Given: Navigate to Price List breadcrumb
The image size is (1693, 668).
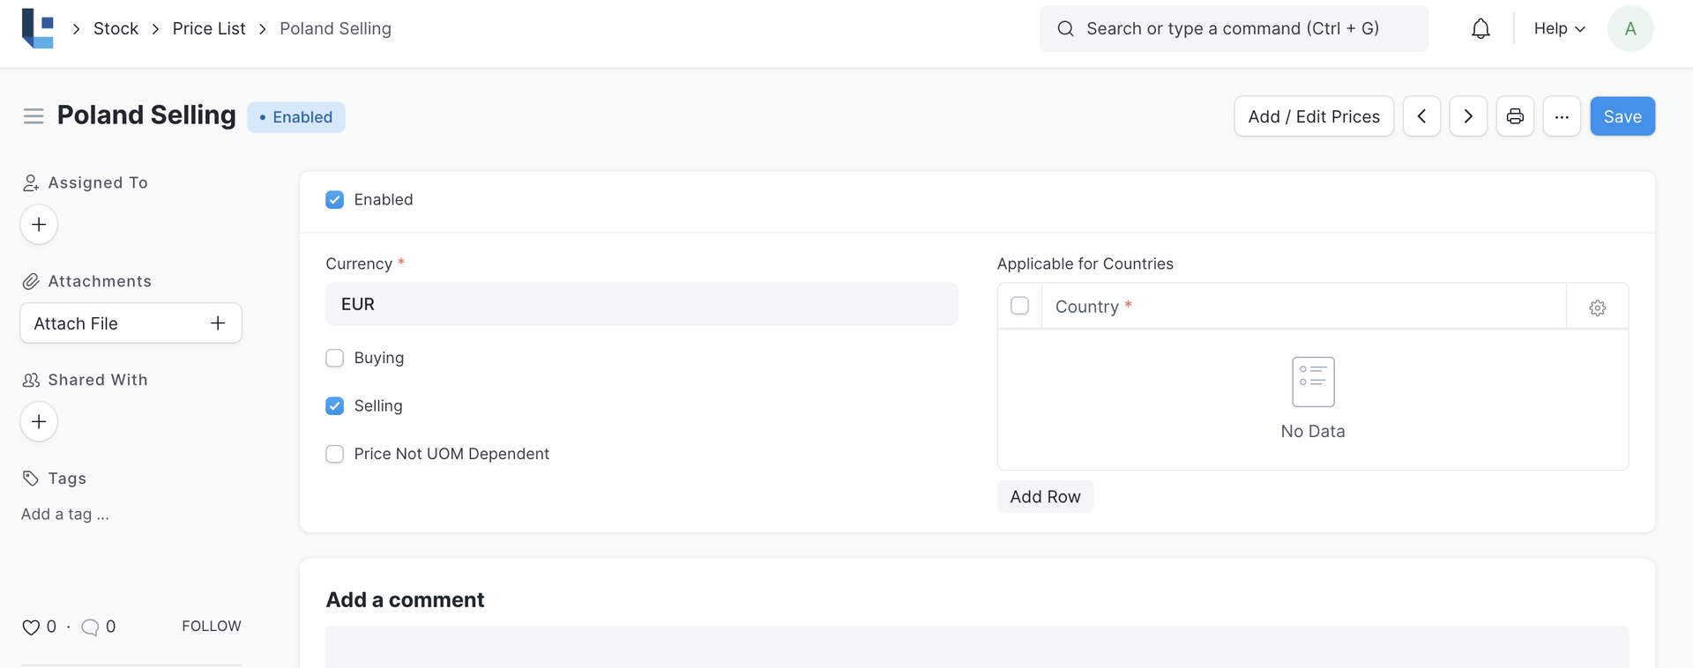Looking at the screenshot, I should (x=209, y=29).
